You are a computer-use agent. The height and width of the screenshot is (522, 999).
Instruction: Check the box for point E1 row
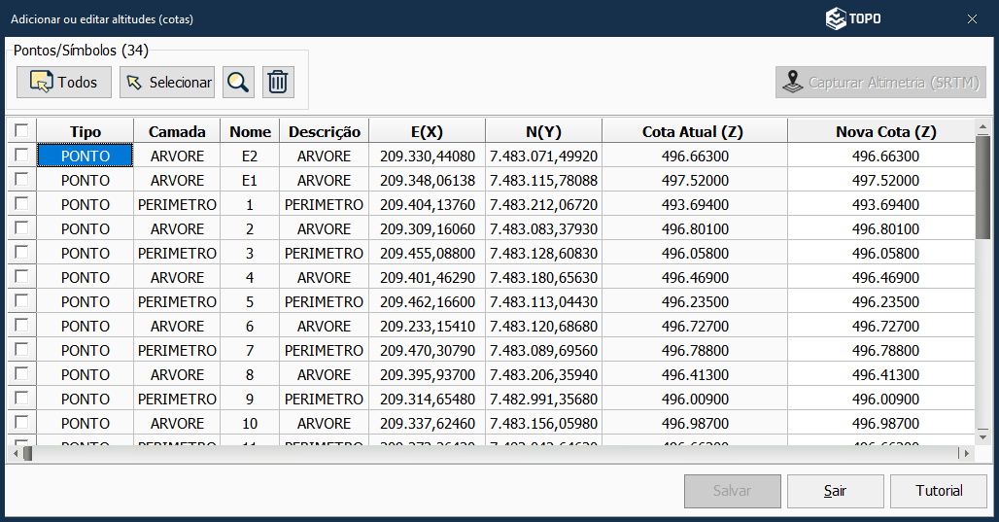click(x=21, y=180)
